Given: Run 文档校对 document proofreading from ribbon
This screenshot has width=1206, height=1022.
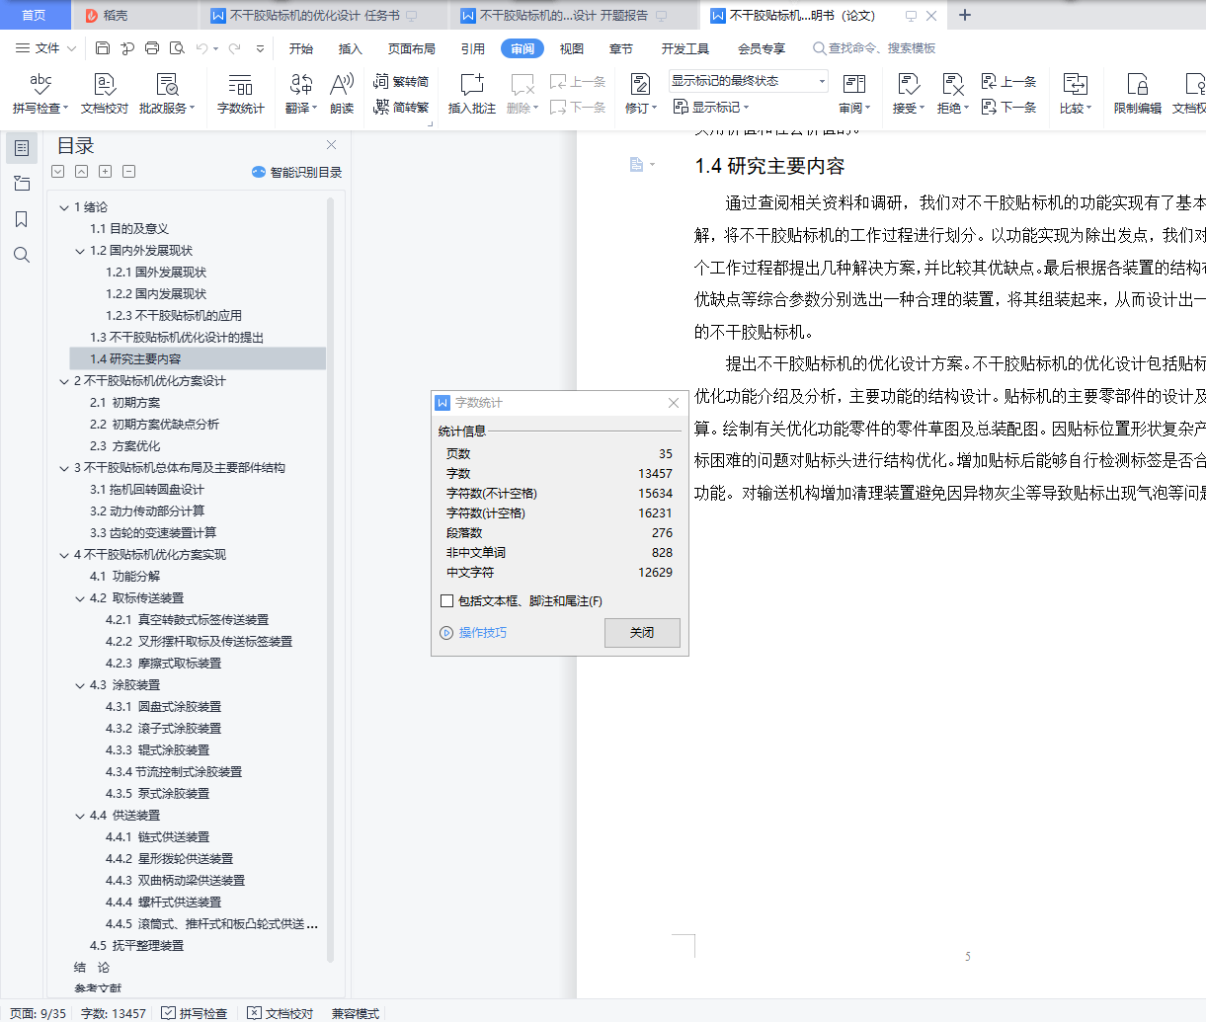Looking at the screenshot, I should (105, 94).
